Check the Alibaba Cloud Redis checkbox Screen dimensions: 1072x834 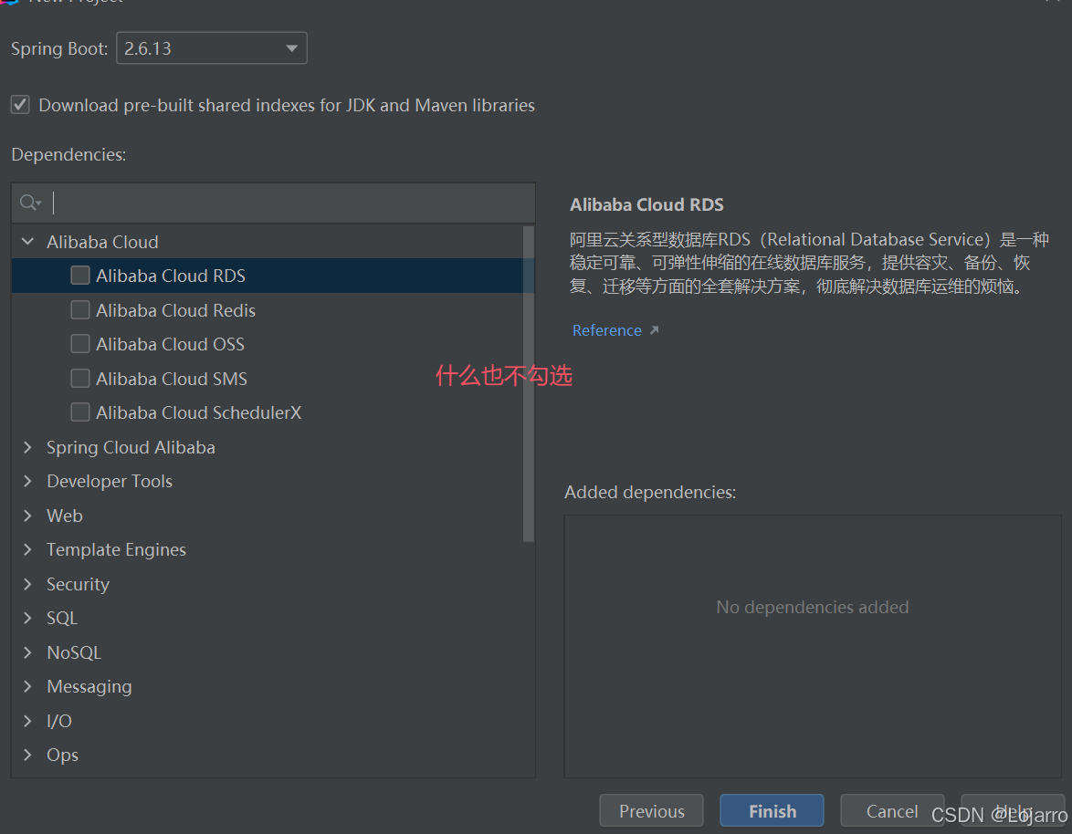click(80, 310)
